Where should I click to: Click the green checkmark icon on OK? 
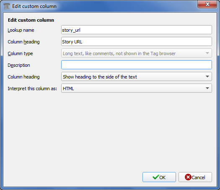(x=155, y=177)
